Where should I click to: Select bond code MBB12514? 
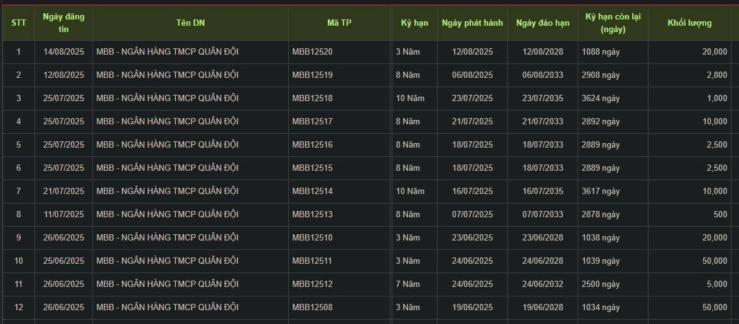312,191
